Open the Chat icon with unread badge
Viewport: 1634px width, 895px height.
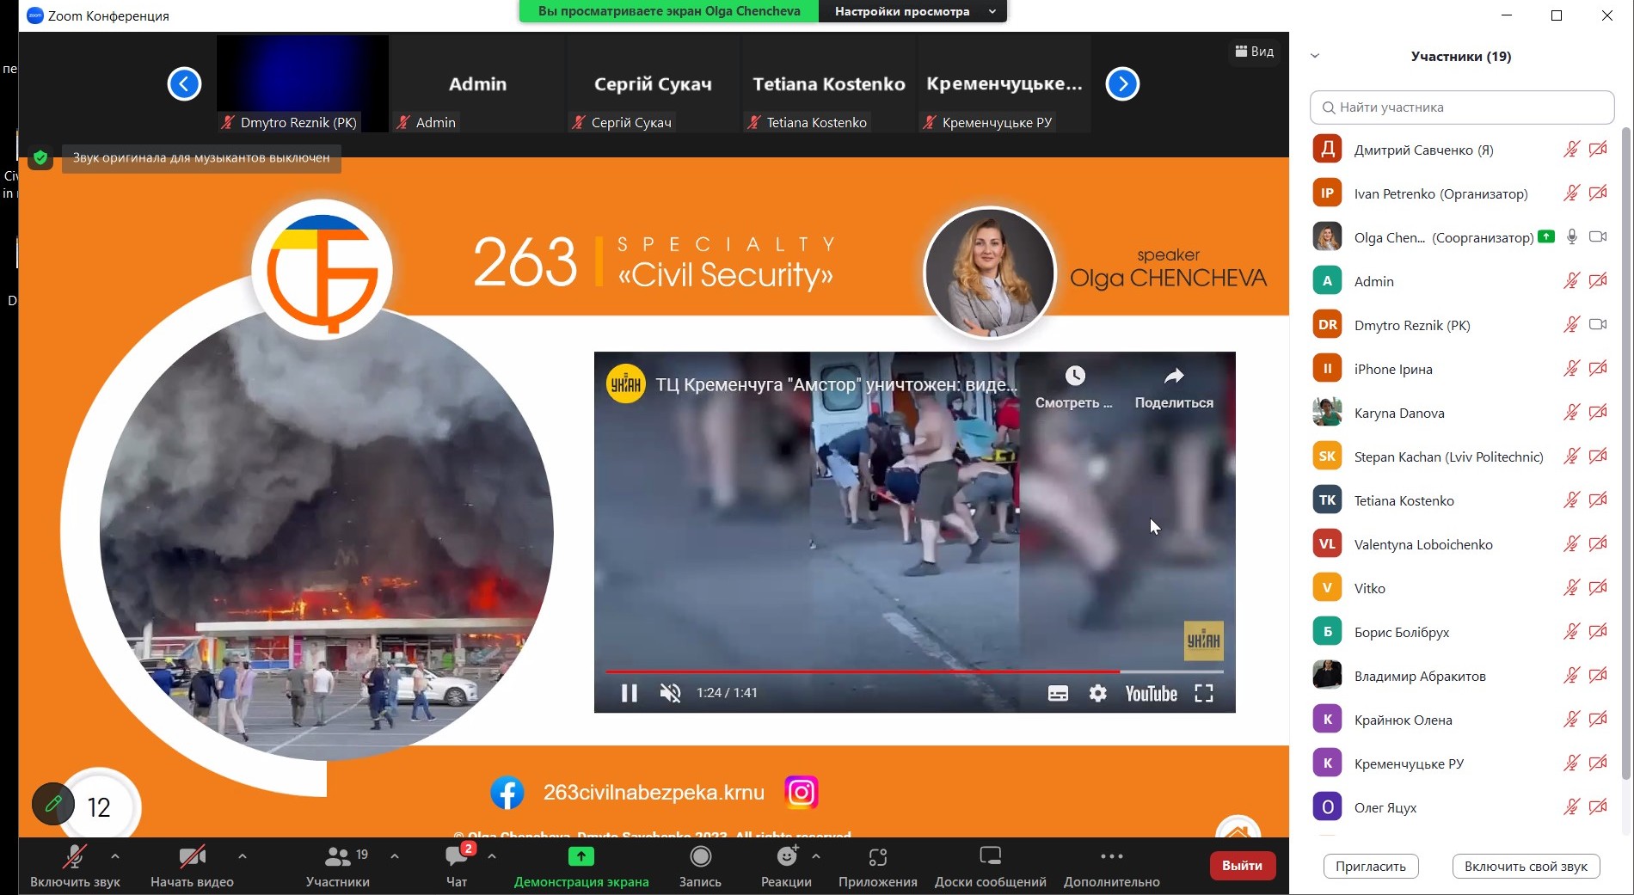(x=457, y=855)
